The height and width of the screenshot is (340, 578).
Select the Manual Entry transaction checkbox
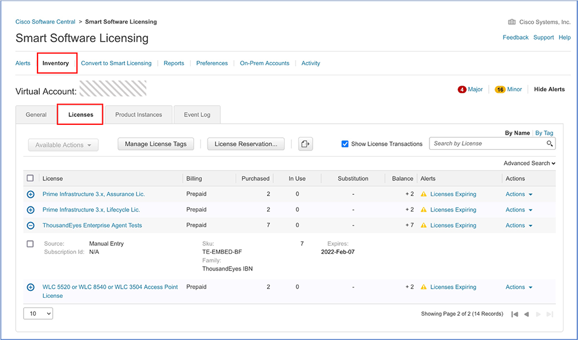point(31,244)
